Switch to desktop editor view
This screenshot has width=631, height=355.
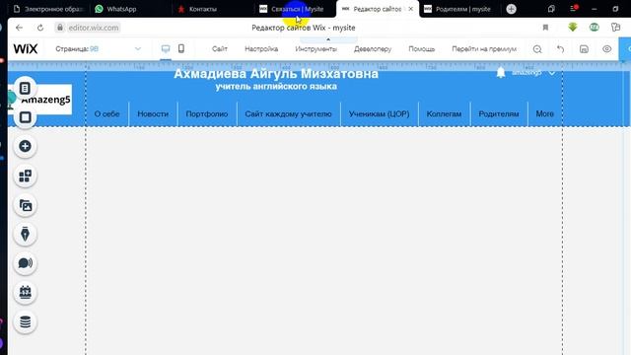point(166,48)
